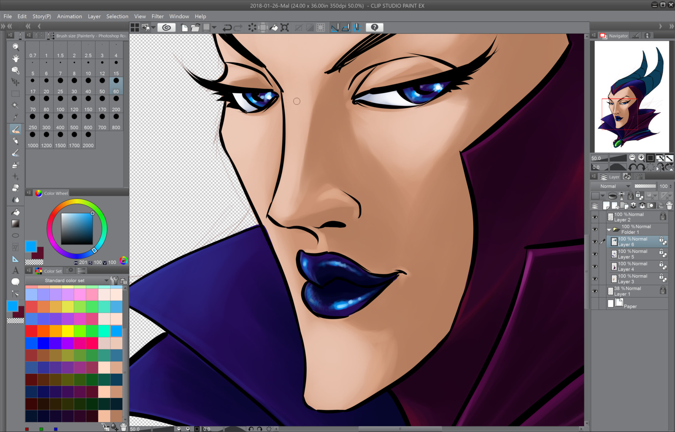Viewport: 675px width, 432px height.
Task: Delete the layer with the trash icon
Action: pos(669,206)
